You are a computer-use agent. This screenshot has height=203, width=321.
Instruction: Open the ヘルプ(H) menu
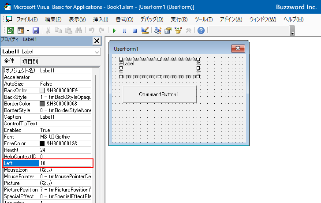click(x=293, y=19)
